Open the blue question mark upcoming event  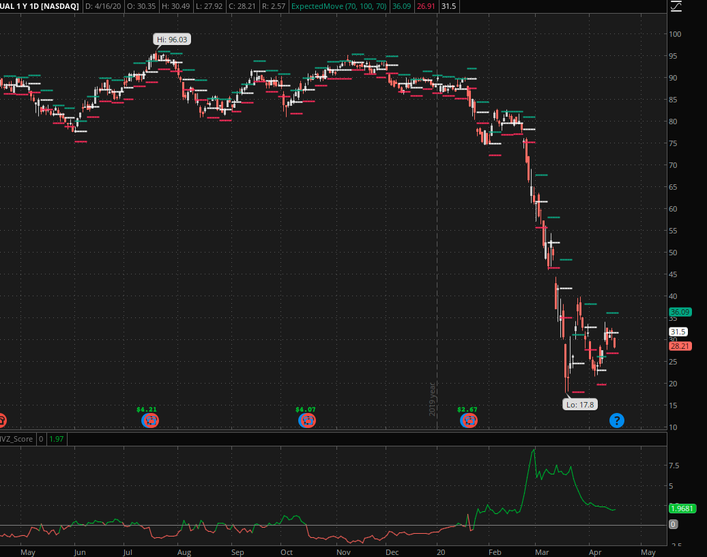pos(616,420)
